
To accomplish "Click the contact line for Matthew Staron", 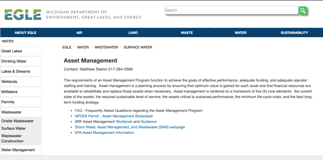I will pos(98,69).
